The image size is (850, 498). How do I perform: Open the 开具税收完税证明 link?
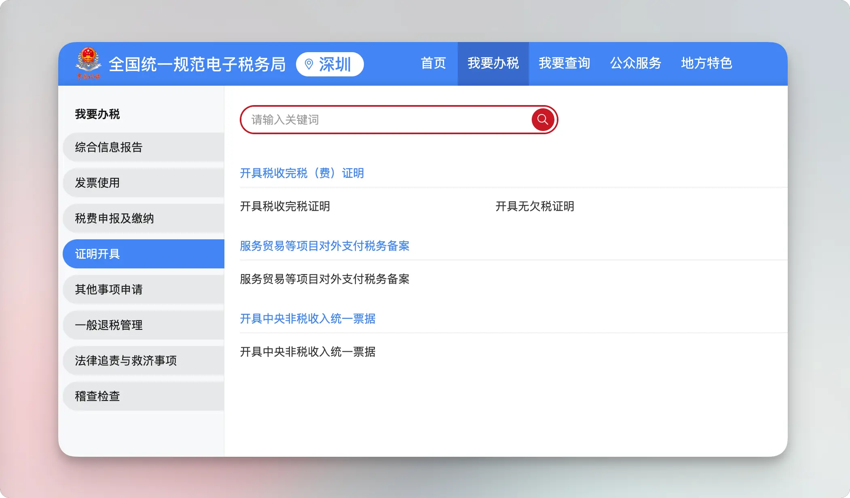(x=285, y=207)
